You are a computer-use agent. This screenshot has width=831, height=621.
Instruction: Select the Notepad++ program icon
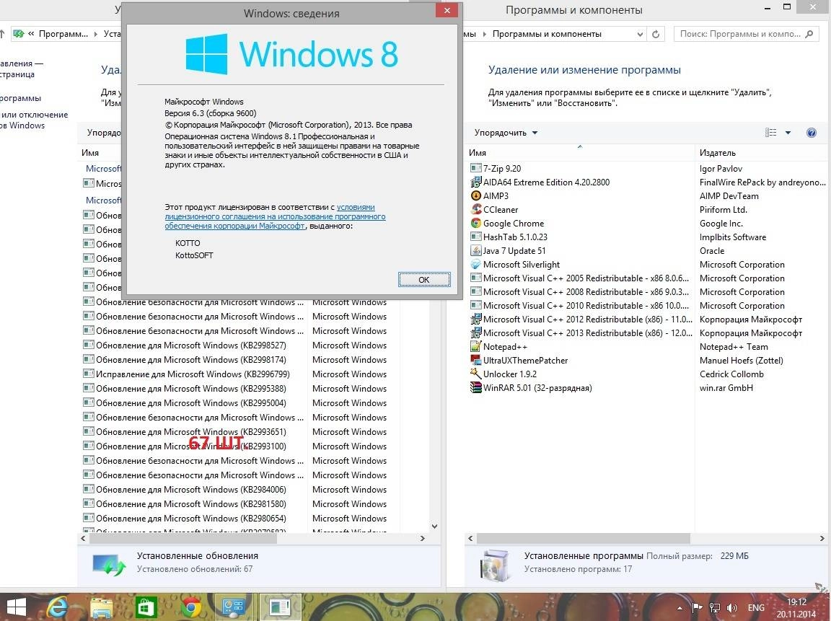[x=475, y=347]
